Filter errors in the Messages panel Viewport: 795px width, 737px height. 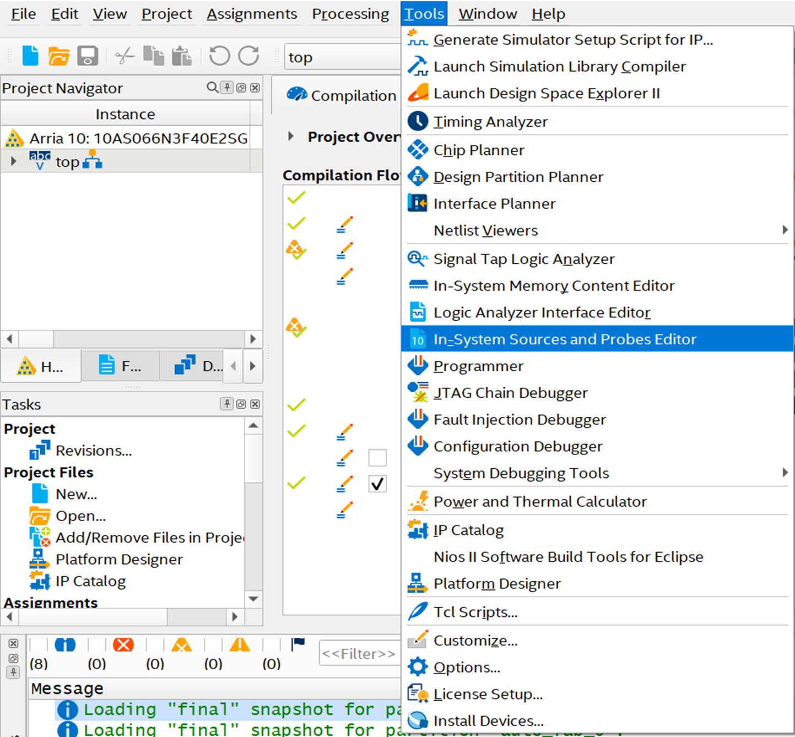(x=123, y=644)
